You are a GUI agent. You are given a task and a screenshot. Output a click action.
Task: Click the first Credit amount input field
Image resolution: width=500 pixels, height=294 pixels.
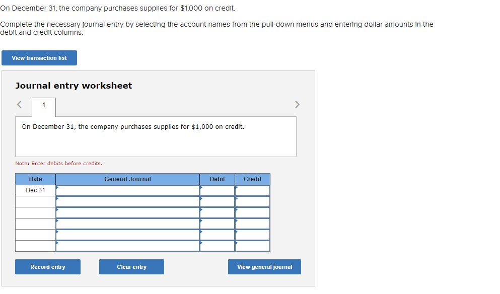(252, 190)
